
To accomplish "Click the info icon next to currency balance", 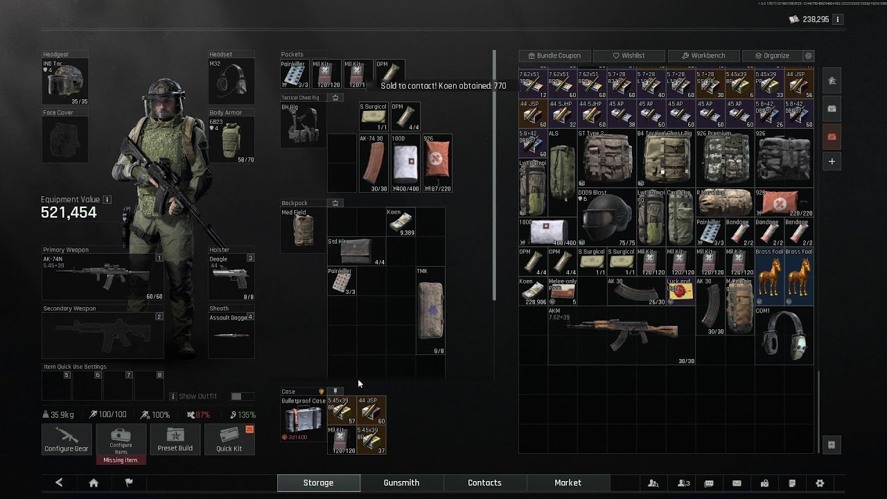I will 837,19.
